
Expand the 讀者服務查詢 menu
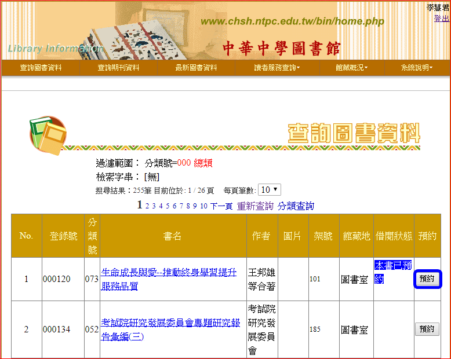tap(277, 68)
